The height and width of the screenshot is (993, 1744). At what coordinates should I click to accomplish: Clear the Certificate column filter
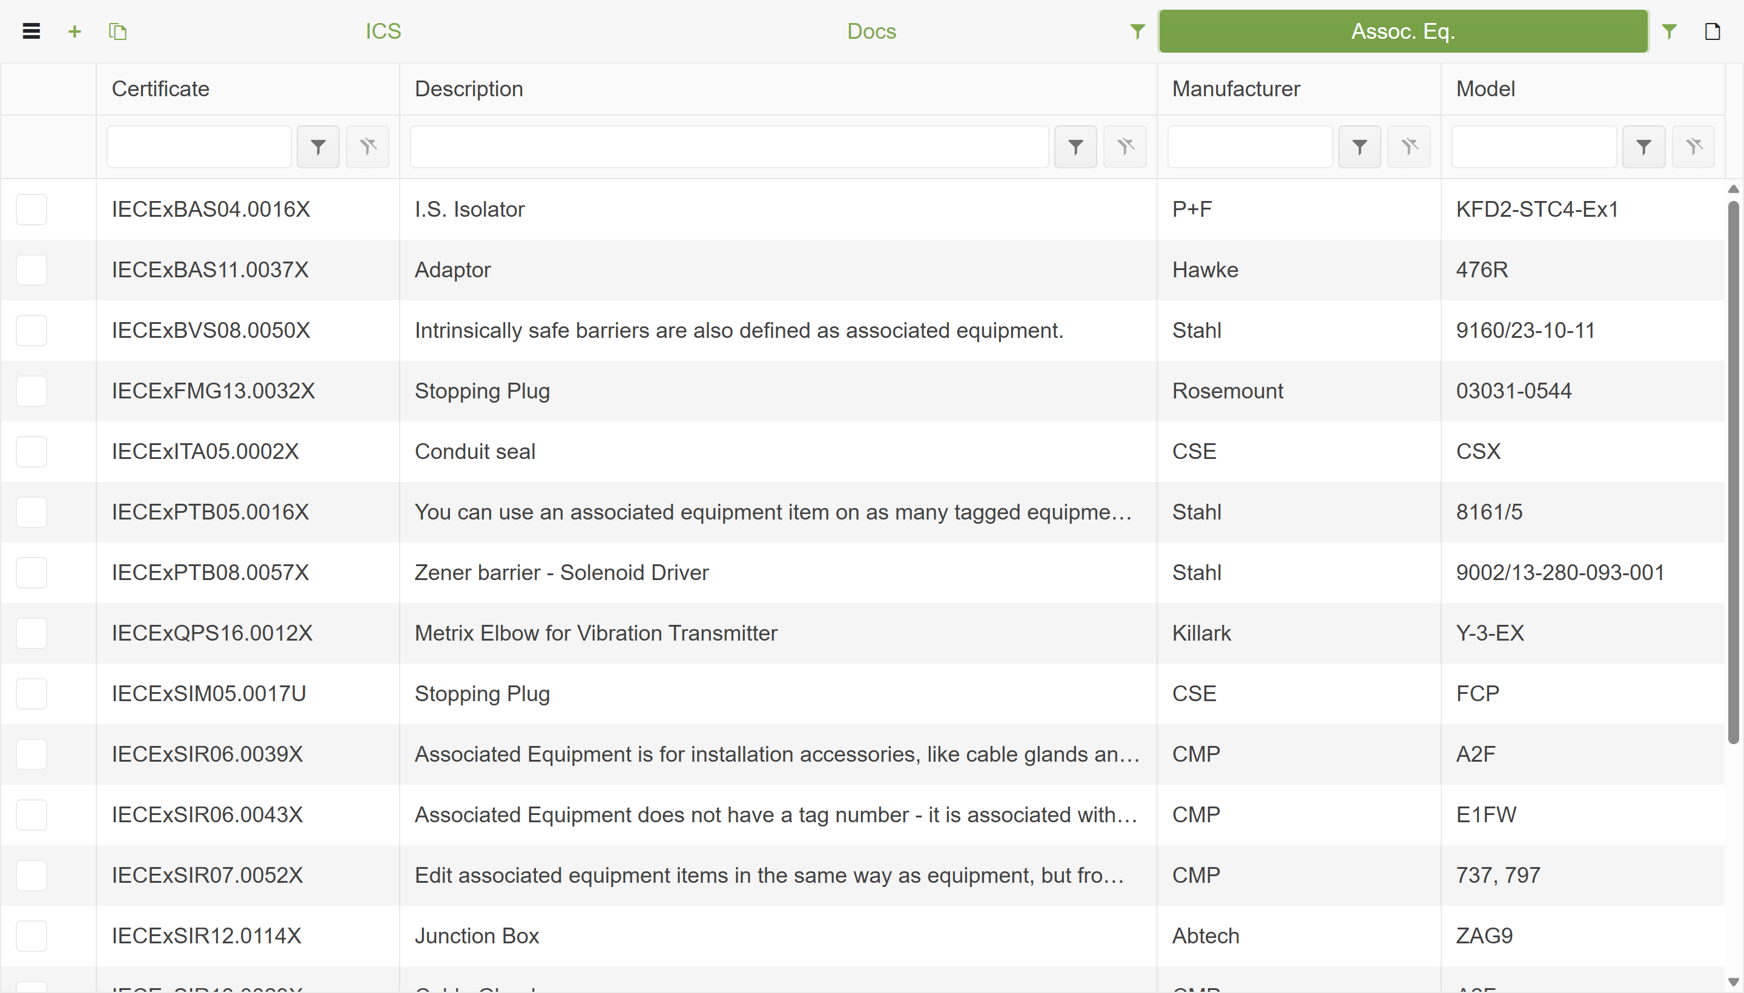click(x=368, y=147)
